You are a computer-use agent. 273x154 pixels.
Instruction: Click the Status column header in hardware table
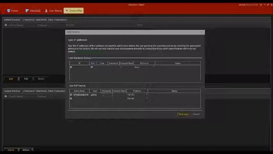[178, 63]
